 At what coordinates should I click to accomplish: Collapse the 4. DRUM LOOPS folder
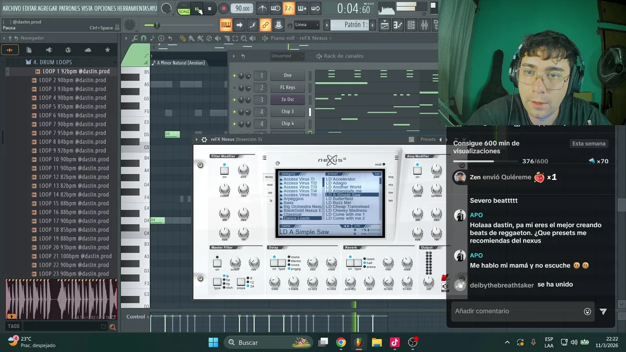click(x=52, y=63)
